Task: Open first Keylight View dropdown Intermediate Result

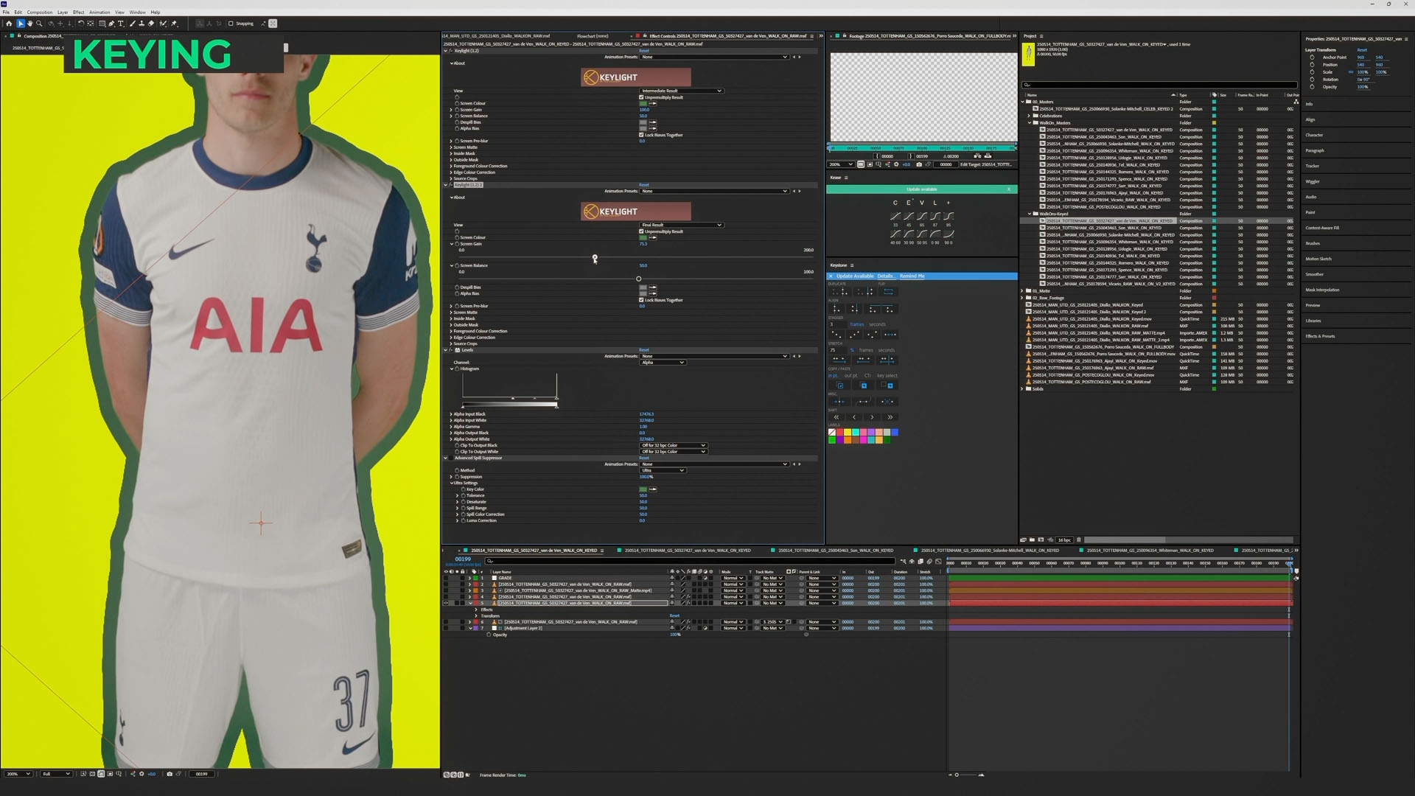Action: click(x=682, y=91)
